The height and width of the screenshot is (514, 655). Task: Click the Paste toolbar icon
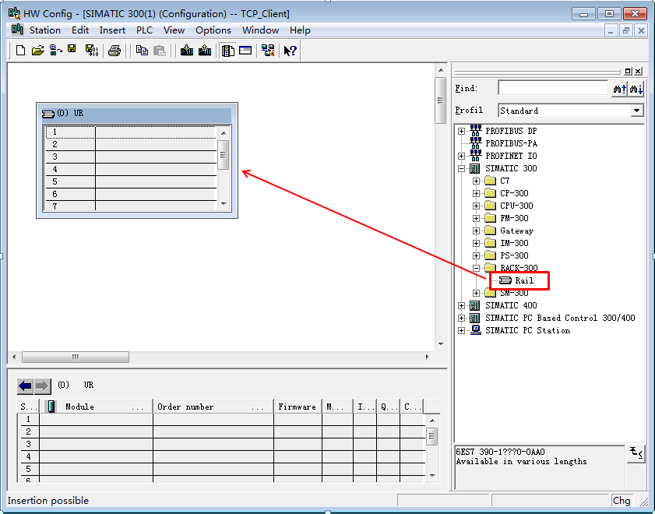point(160,51)
